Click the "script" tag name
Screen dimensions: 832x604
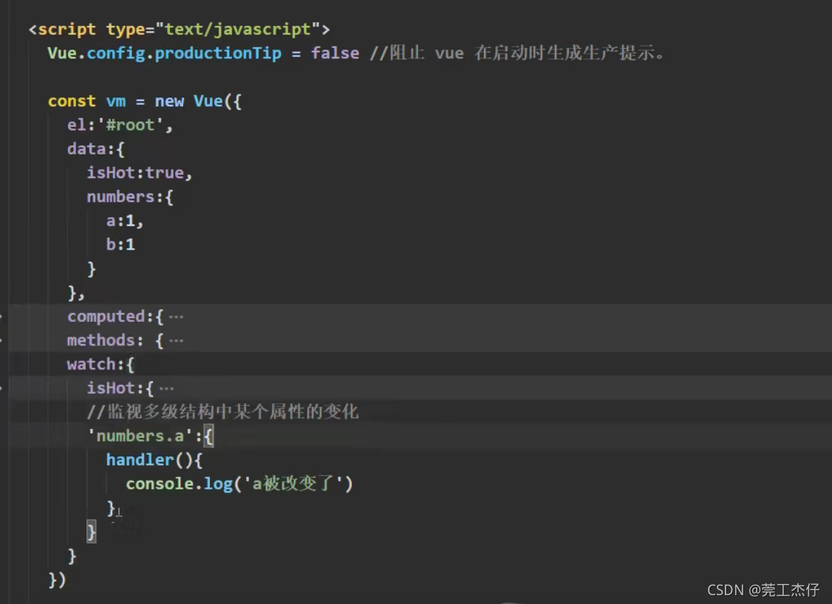click(x=67, y=29)
